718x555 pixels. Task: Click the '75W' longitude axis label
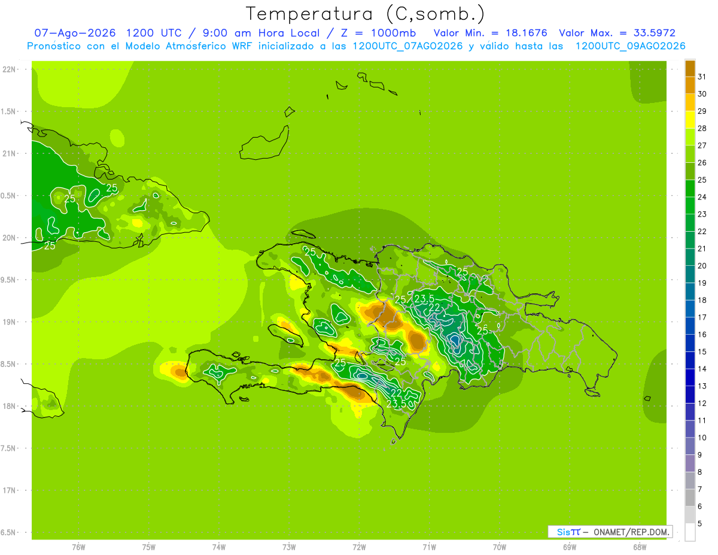coord(149,547)
